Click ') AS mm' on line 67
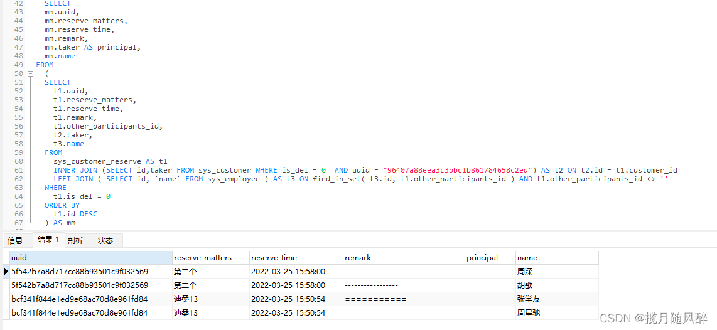This screenshot has width=717, height=330. pyautogui.click(x=60, y=223)
